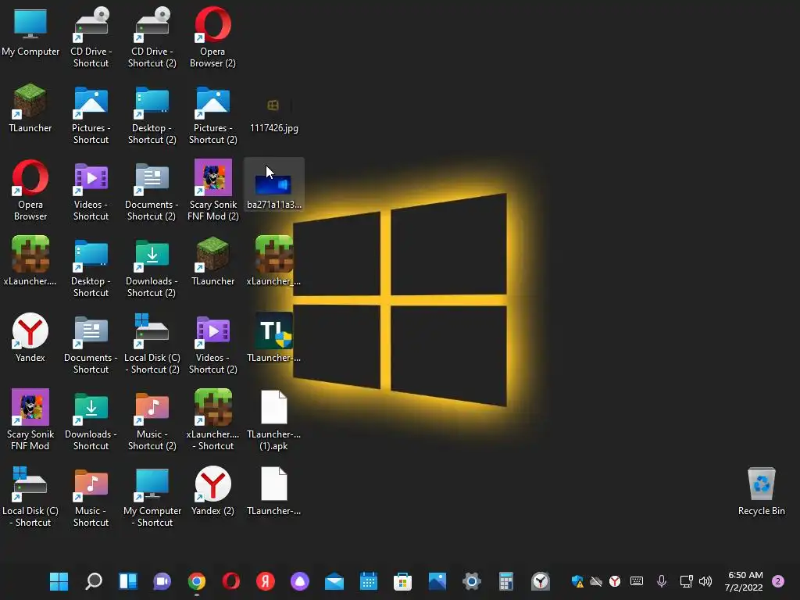Open the Calendar app in taskbar
800x600 pixels.
[369, 581]
